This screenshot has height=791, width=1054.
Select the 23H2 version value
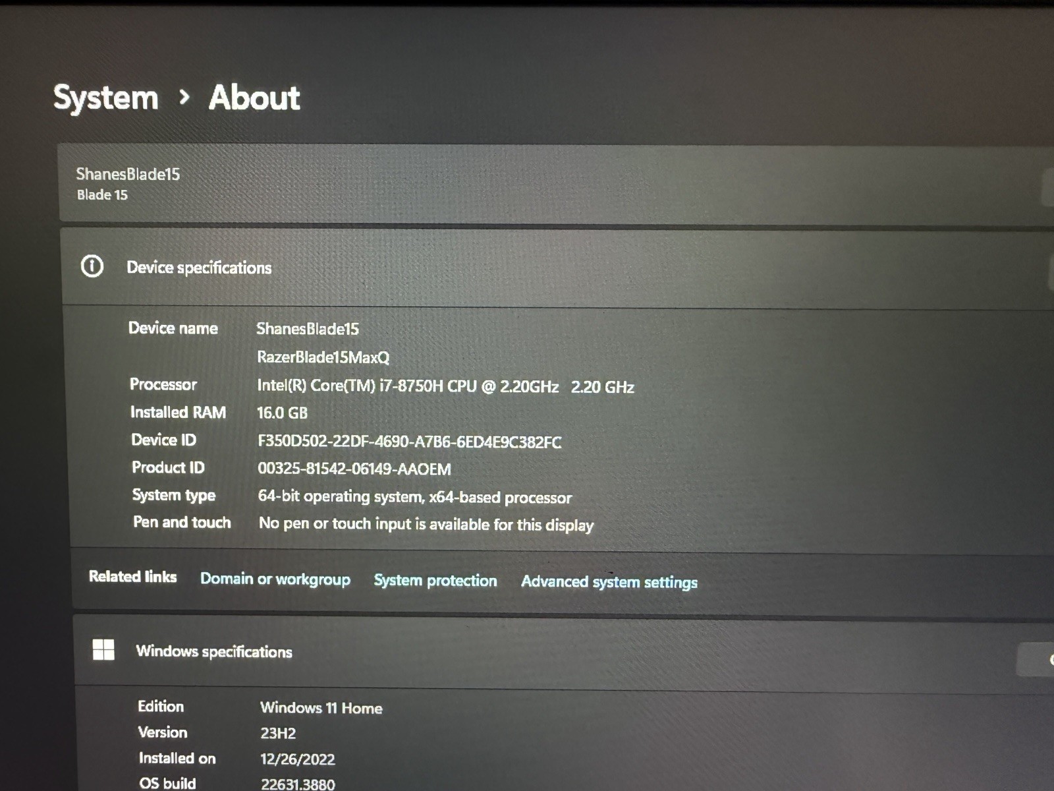click(x=278, y=734)
